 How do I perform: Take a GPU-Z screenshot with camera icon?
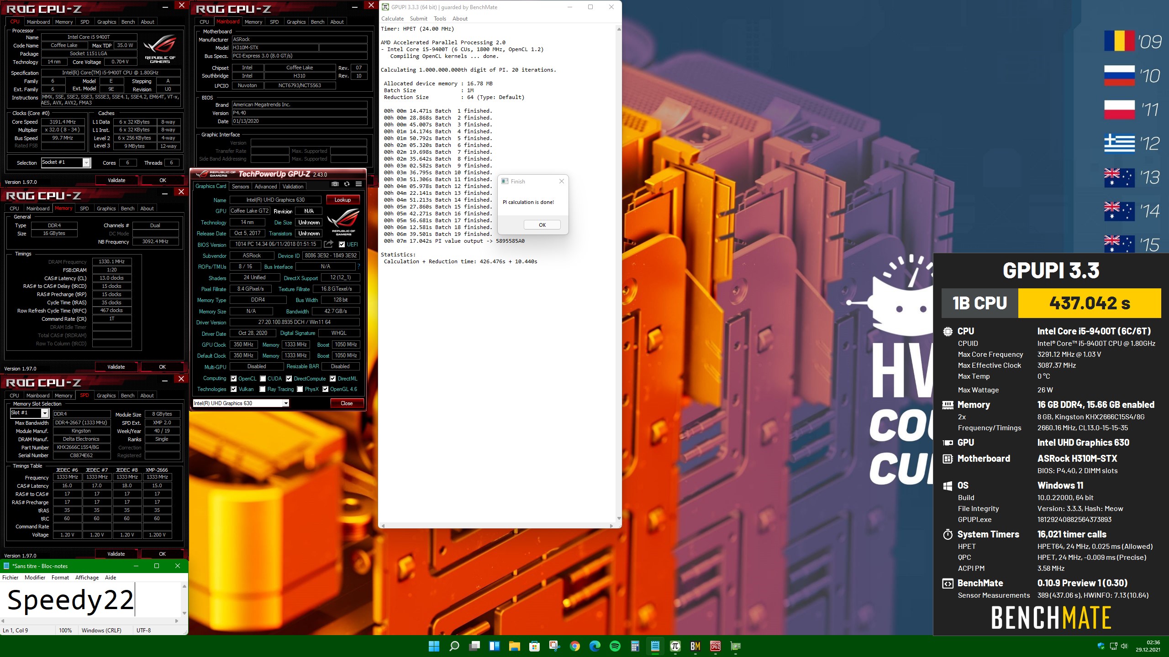[x=335, y=184]
